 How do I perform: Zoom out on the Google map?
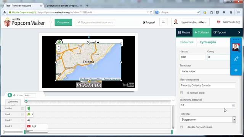click(x=59, y=50)
